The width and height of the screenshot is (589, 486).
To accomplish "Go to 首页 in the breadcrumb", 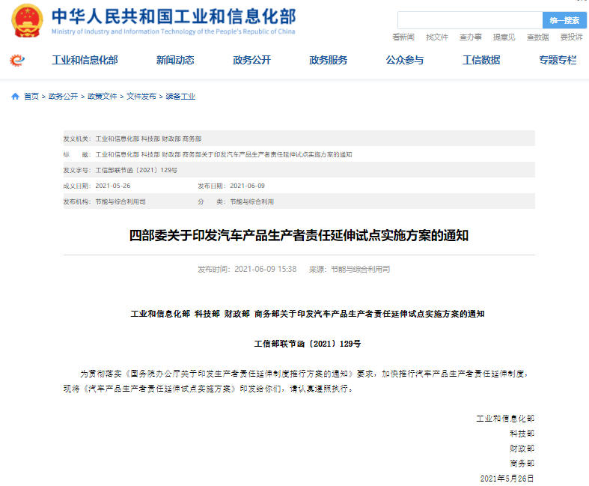I will pyautogui.click(x=31, y=97).
